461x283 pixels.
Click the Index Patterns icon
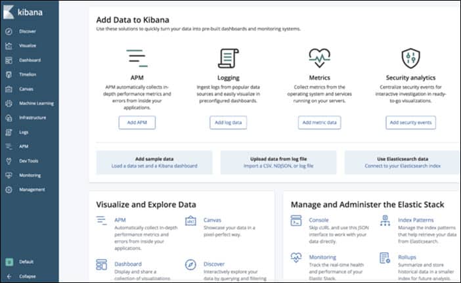385,221
